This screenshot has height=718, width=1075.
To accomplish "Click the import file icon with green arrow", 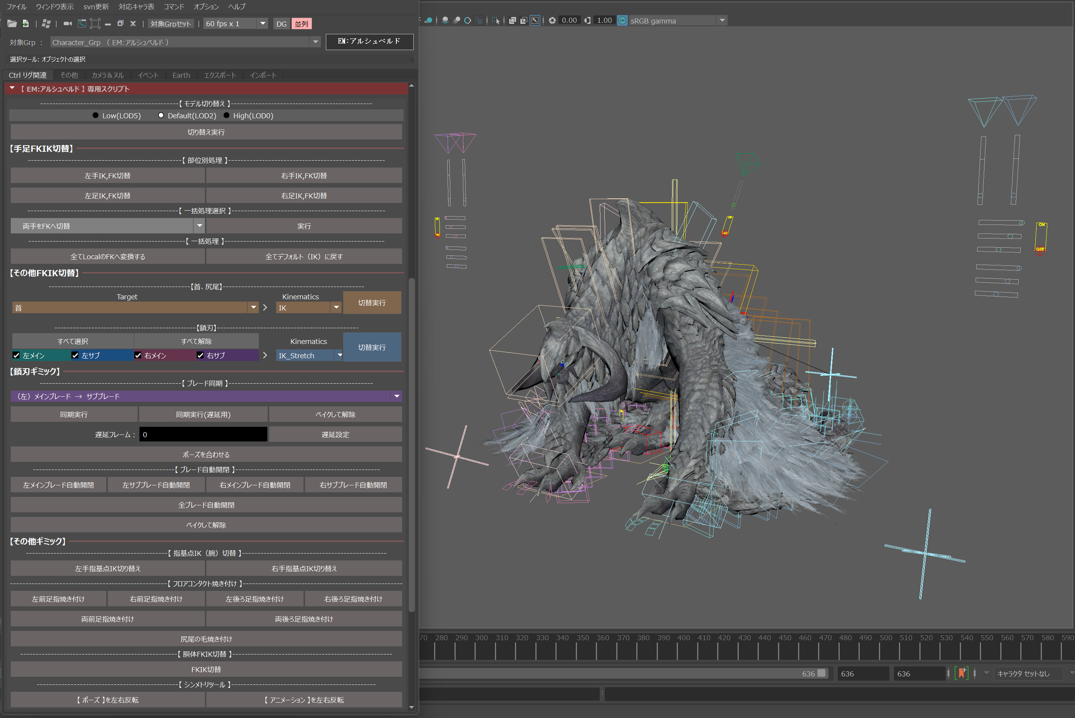I will coord(26,23).
